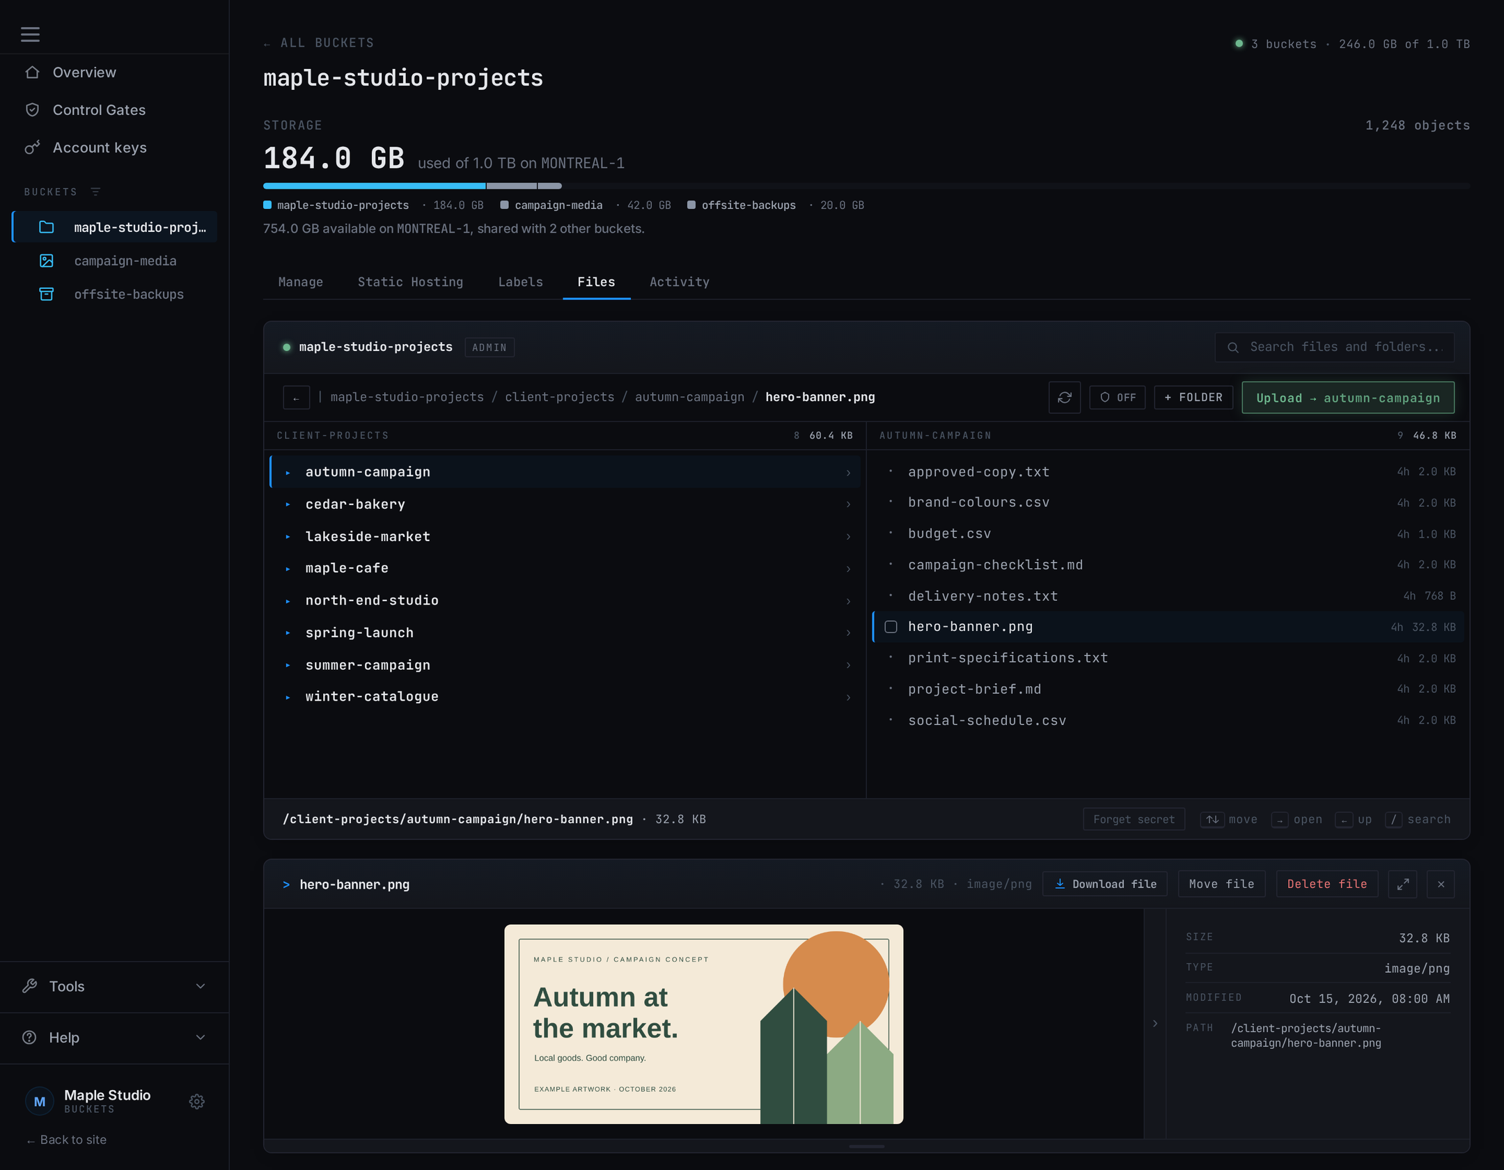Image resolution: width=1504 pixels, height=1170 pixels.
Task: Switch to the Manage tab
Action: click(301, 282)
